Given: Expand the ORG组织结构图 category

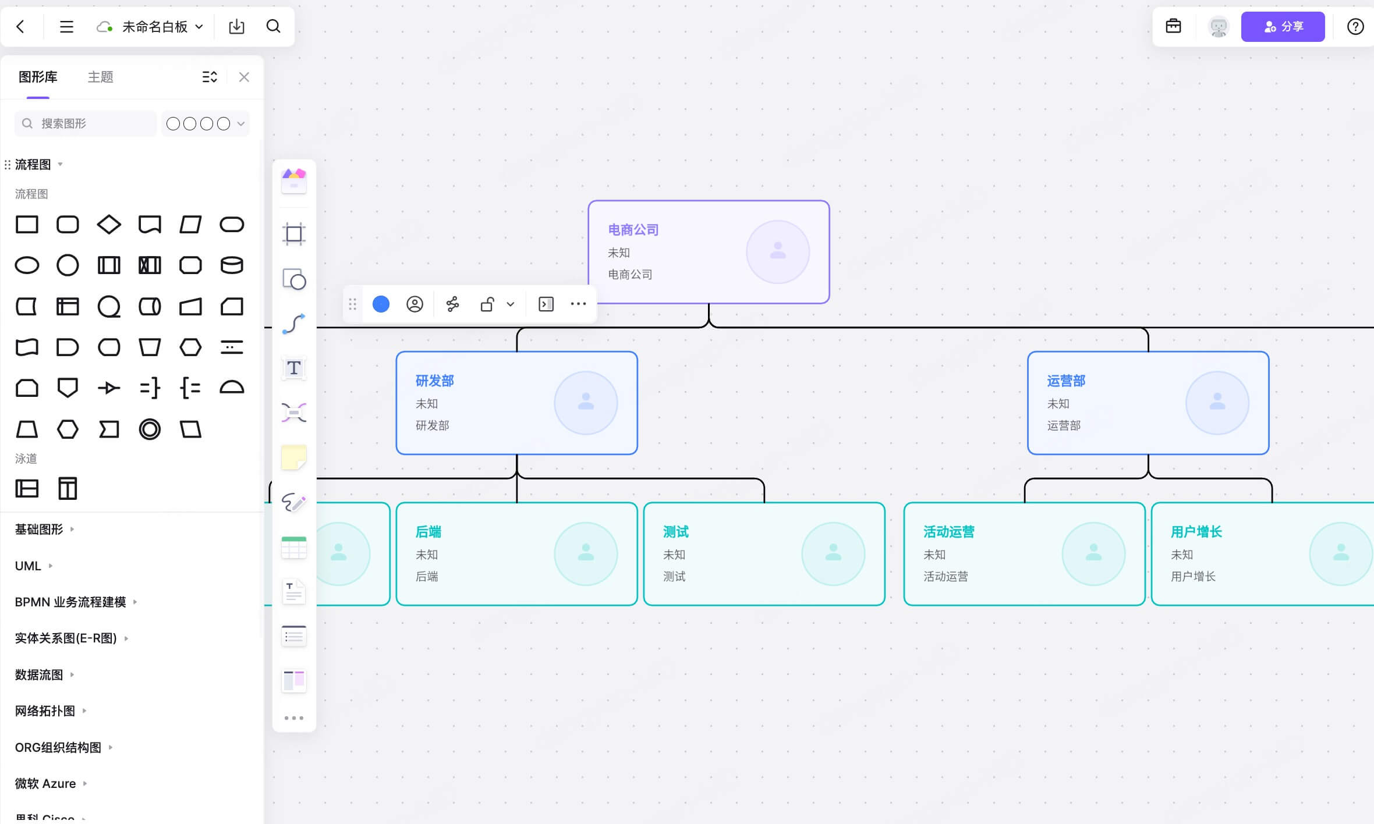Looking at the screenshot, I should click(58, 747).
